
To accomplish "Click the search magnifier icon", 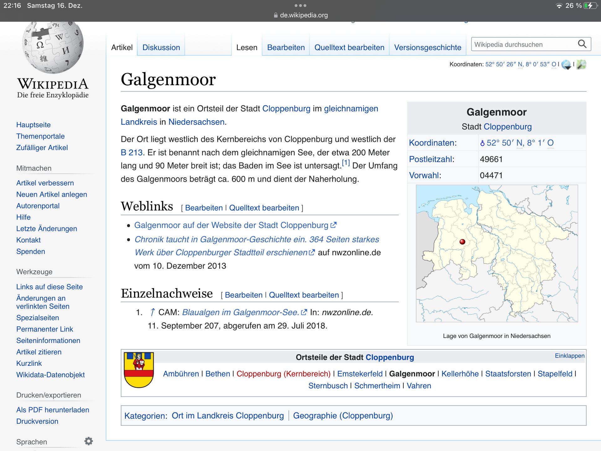I will pos(582,44).
